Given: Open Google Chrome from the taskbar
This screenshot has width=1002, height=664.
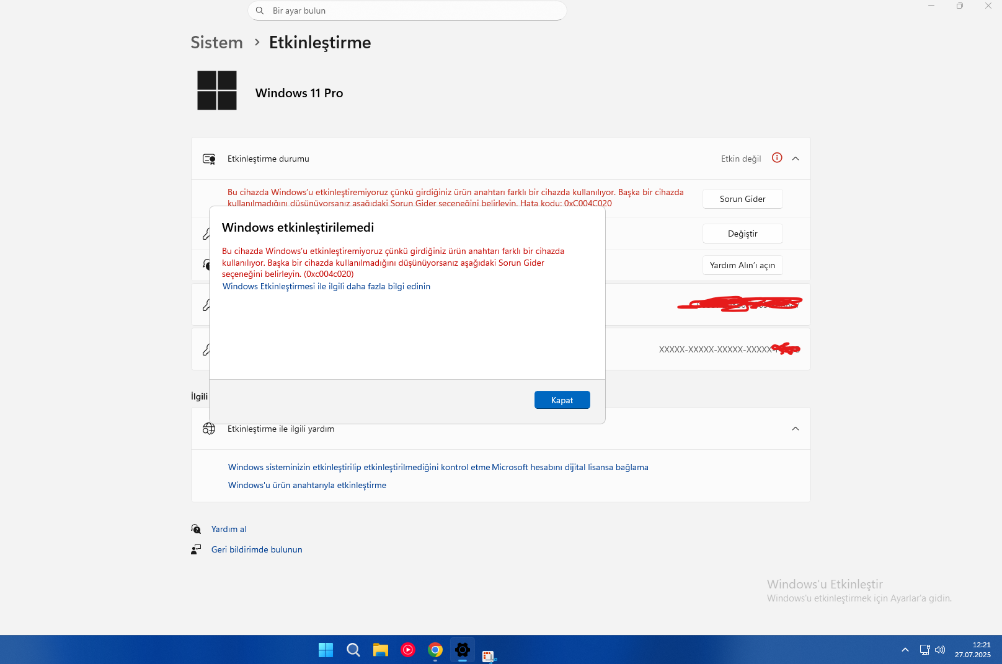Looking at the screenshot, I should click(435, 650).
